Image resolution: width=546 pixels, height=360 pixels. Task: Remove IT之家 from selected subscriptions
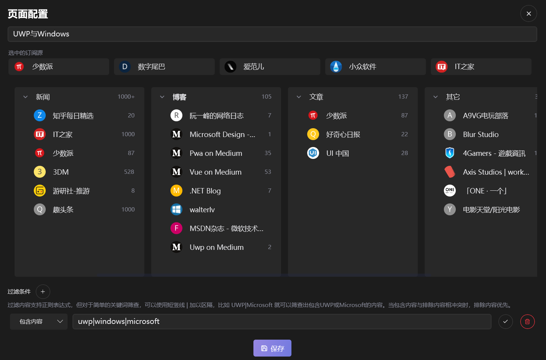pos(481,67)
